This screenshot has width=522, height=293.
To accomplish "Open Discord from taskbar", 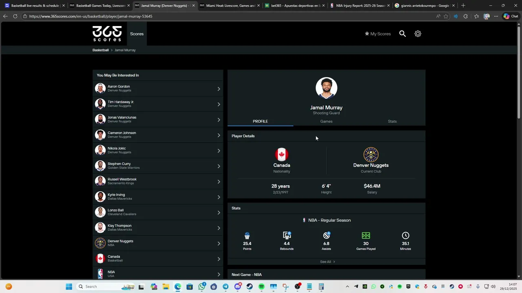I will point(238,286).
